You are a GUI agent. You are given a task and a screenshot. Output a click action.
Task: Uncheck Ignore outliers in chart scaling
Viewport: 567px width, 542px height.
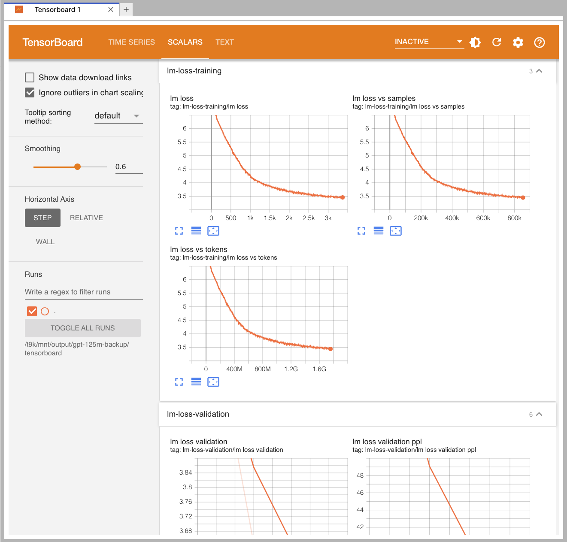30,92
